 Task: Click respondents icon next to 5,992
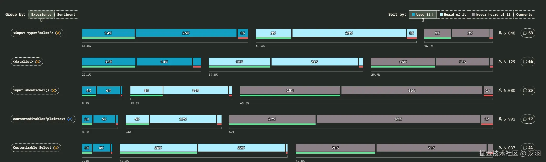[x=500, y=119]
